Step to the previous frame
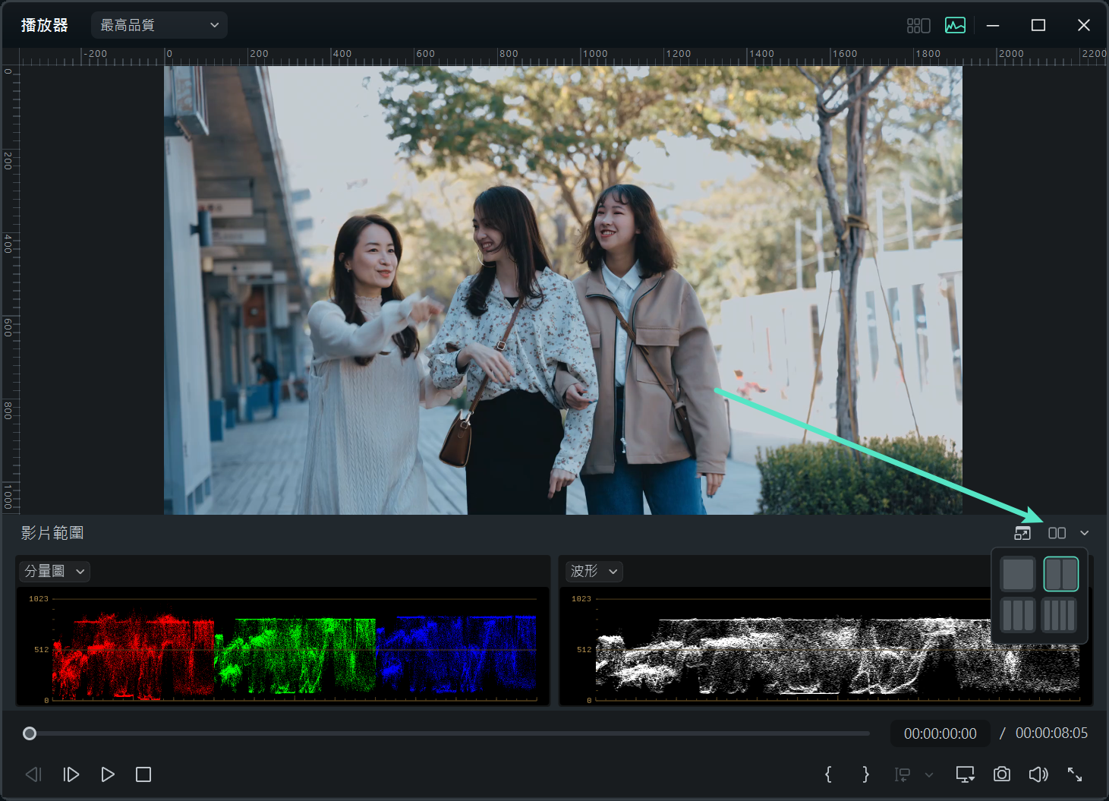This screenshot has height=801, width=1109. tap(33, 774)
